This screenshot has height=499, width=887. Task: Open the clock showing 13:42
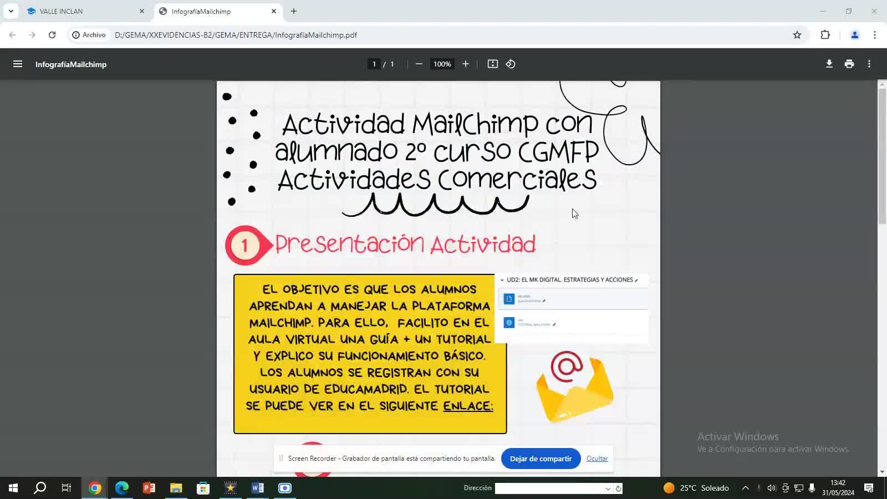[x=838, y=488]
